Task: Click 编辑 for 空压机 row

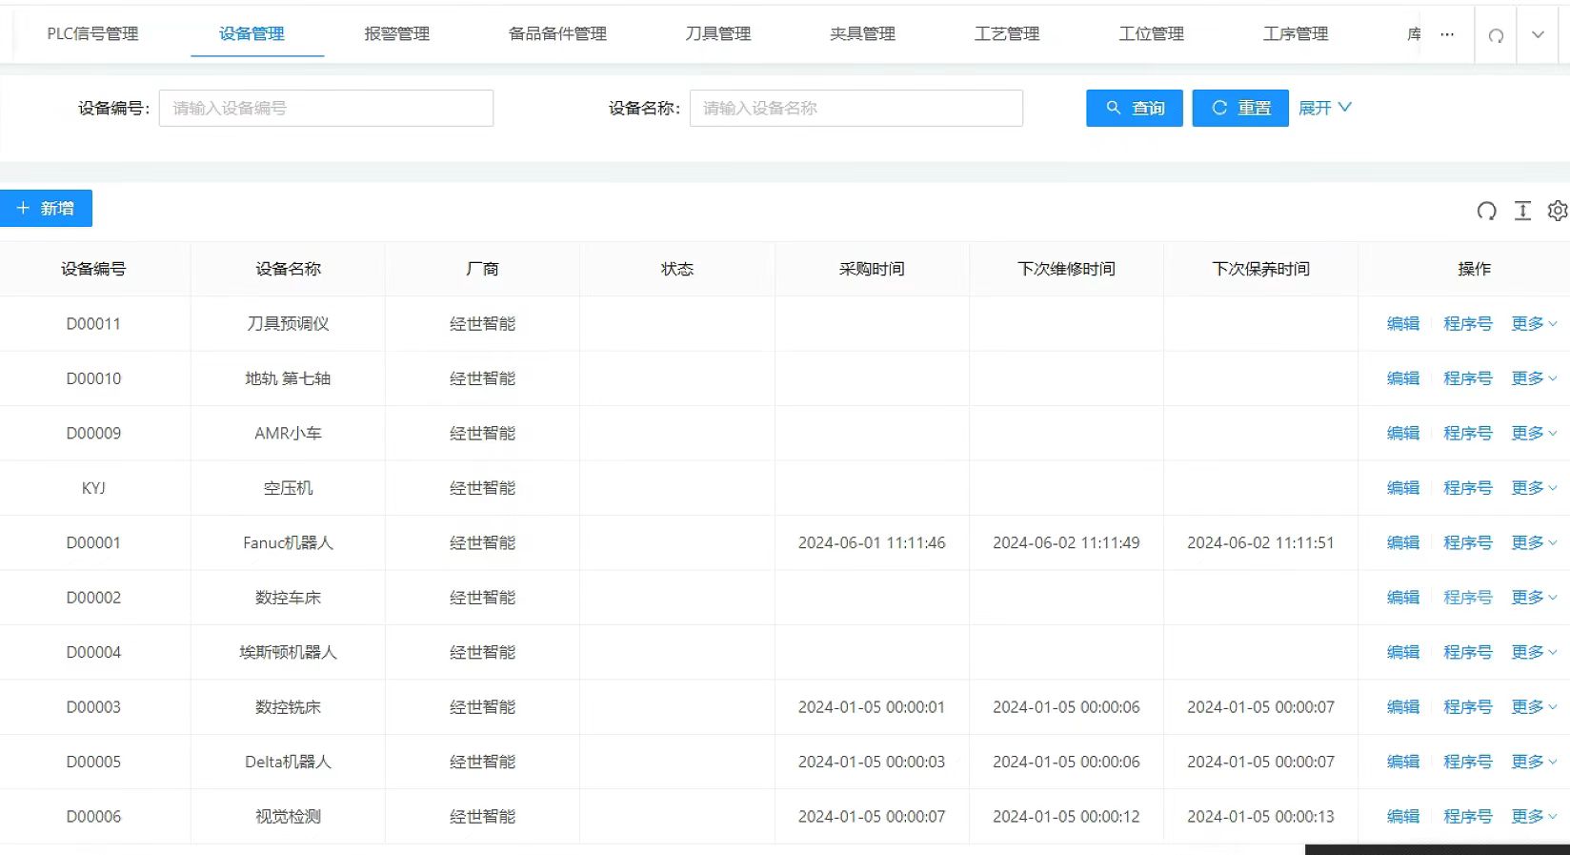Action: pos(1403,488)
